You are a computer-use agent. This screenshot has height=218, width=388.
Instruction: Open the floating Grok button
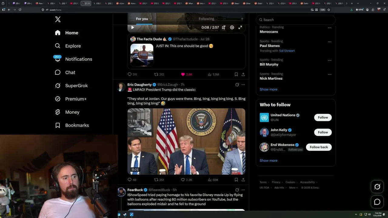(377, 187)
